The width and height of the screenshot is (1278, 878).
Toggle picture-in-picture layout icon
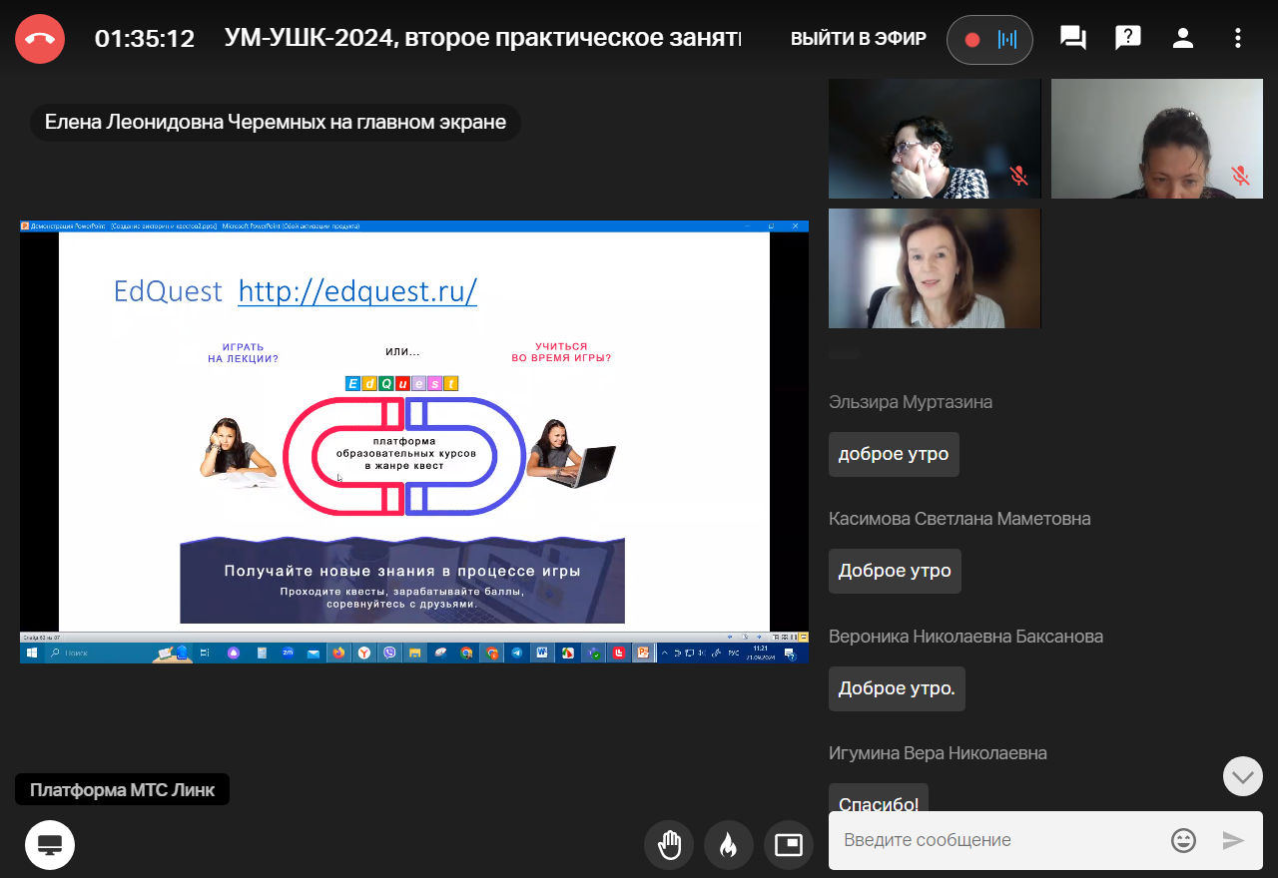coord(789,845)
